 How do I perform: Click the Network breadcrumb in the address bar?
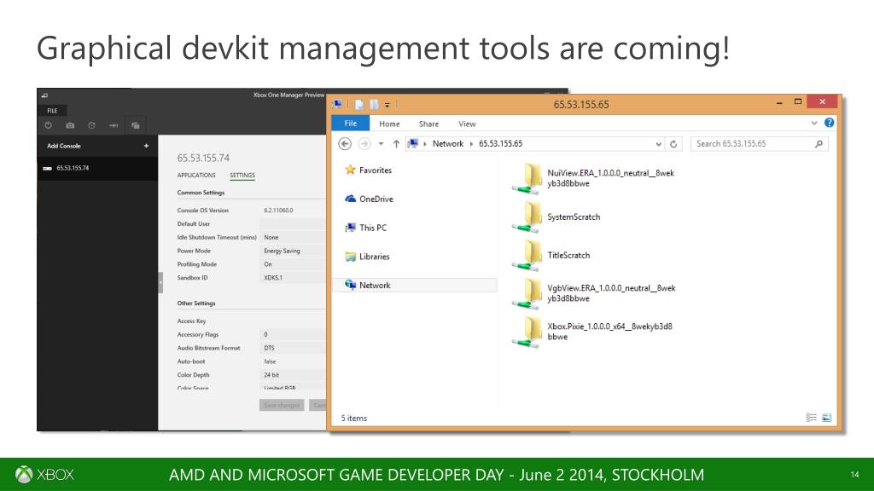[x=448, y=143]
